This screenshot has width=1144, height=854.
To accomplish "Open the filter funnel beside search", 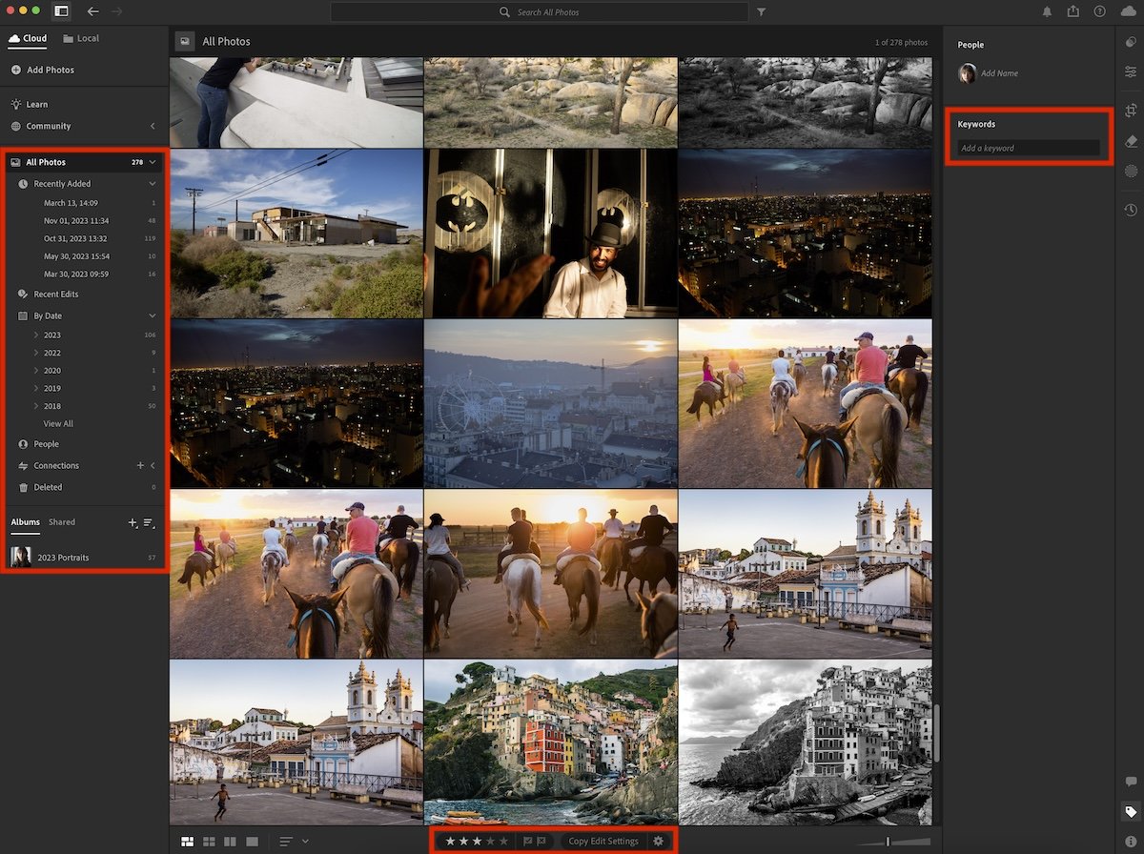I will coord(761,12).
